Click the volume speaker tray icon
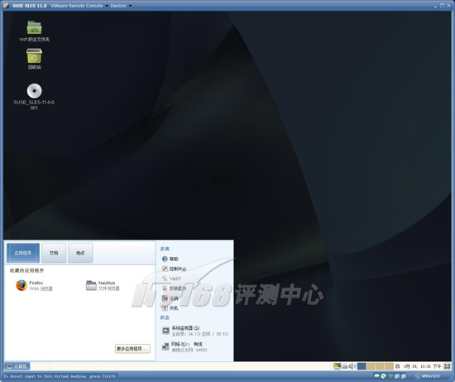This screenshot has height=382, width=455. [352, 366]
